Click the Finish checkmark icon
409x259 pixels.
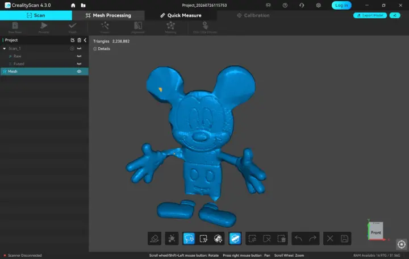pos(73,28)
